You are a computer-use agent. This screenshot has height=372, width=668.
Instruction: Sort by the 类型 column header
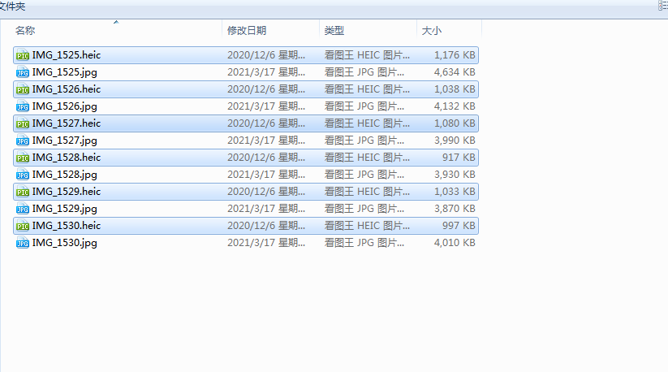point(334,31)
